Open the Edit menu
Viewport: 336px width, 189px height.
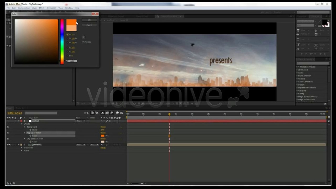tap(14, 8)
